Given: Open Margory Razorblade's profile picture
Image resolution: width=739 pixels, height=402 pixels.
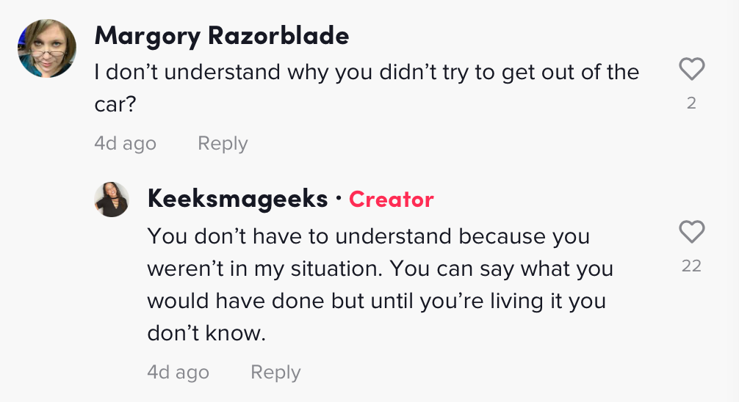Looking at the screenshot, I should click(x=47, y=48).
